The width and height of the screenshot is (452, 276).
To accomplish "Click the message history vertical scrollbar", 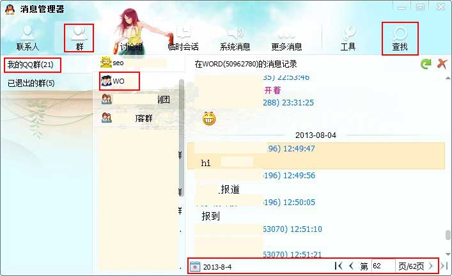I will pos(448,165).
